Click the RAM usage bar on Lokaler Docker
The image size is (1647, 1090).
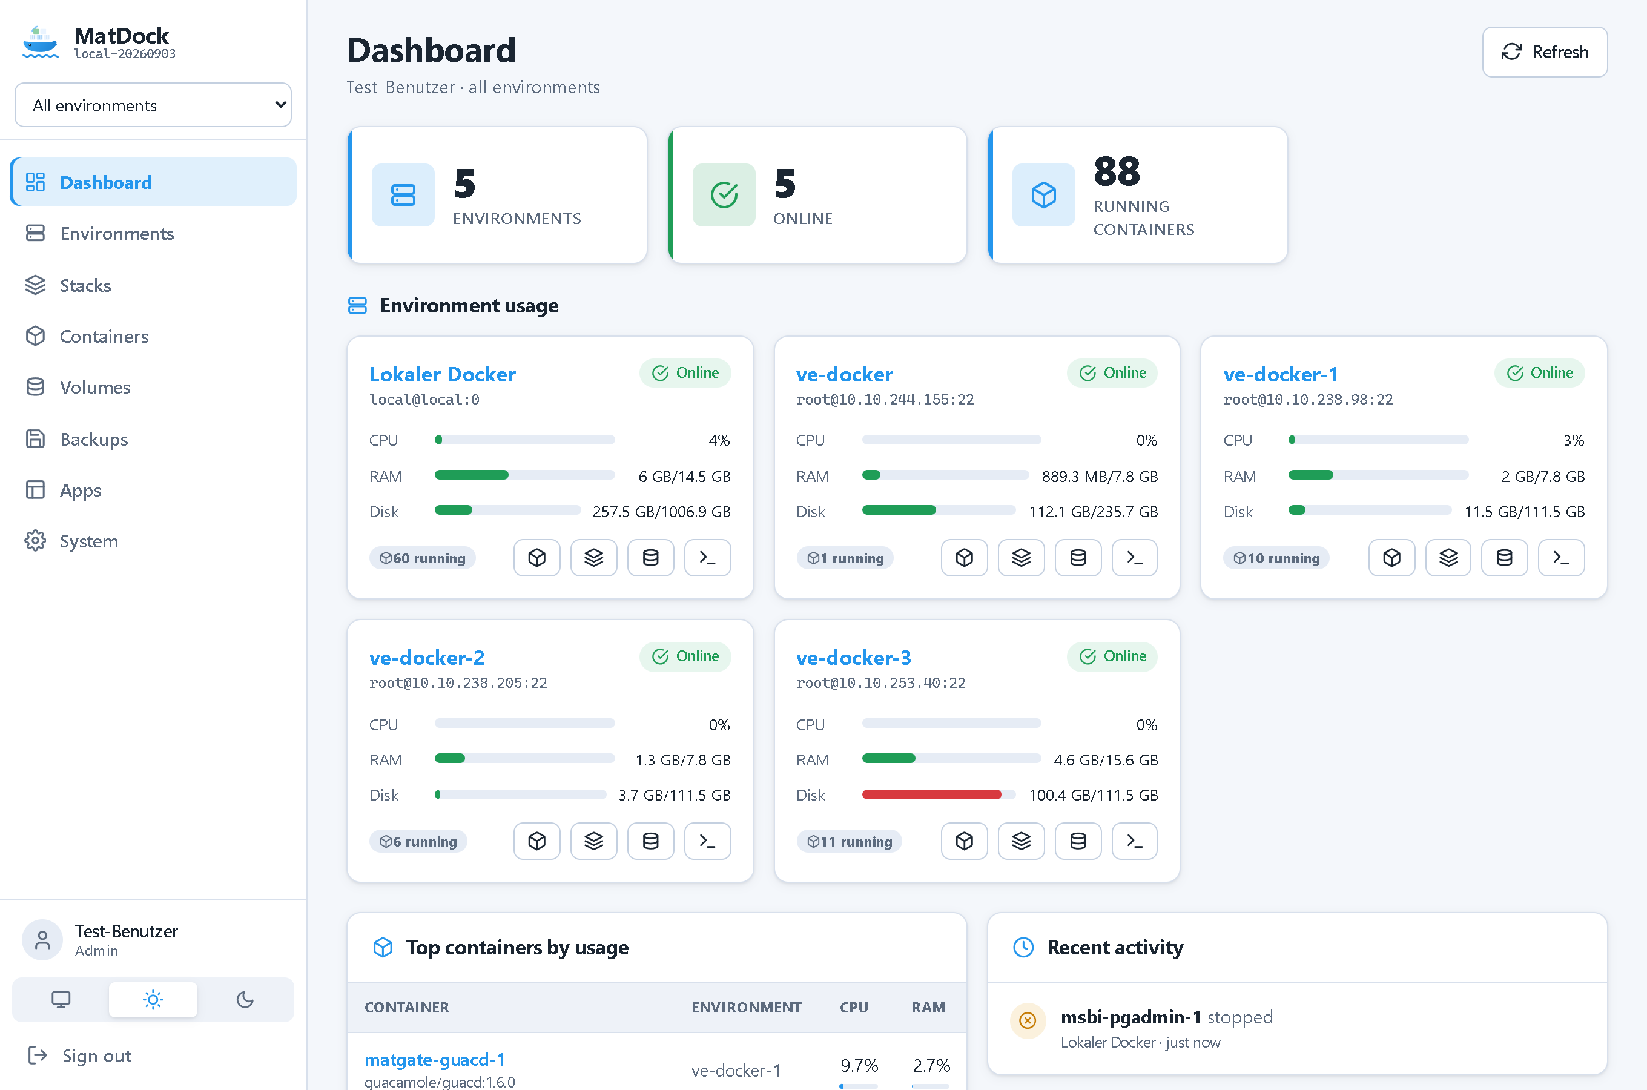pyautogui.click(x=524, y=475)
